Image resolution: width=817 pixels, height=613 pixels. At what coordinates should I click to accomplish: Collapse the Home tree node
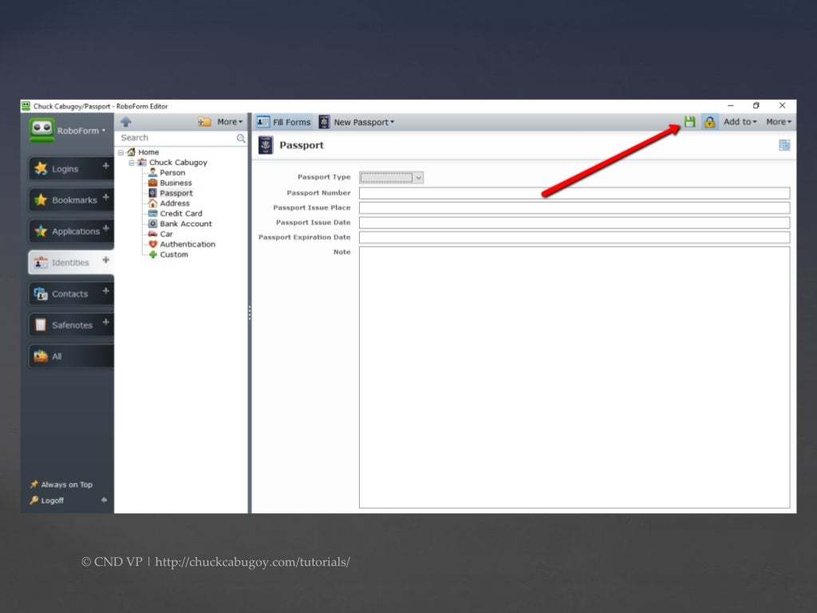click(x=121, y=152)
